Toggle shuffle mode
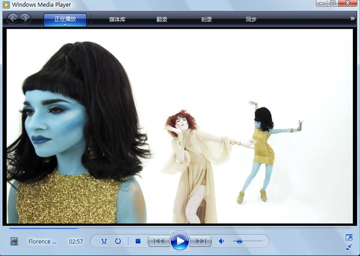 click(x=104, y=241)
